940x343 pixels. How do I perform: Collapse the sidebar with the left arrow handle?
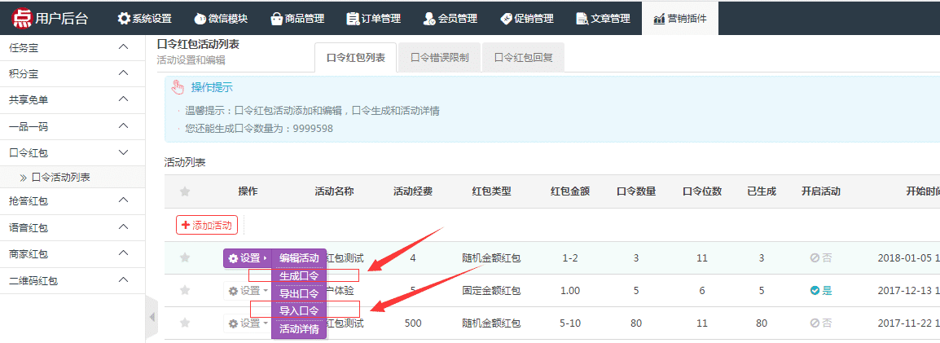(152, 316)
